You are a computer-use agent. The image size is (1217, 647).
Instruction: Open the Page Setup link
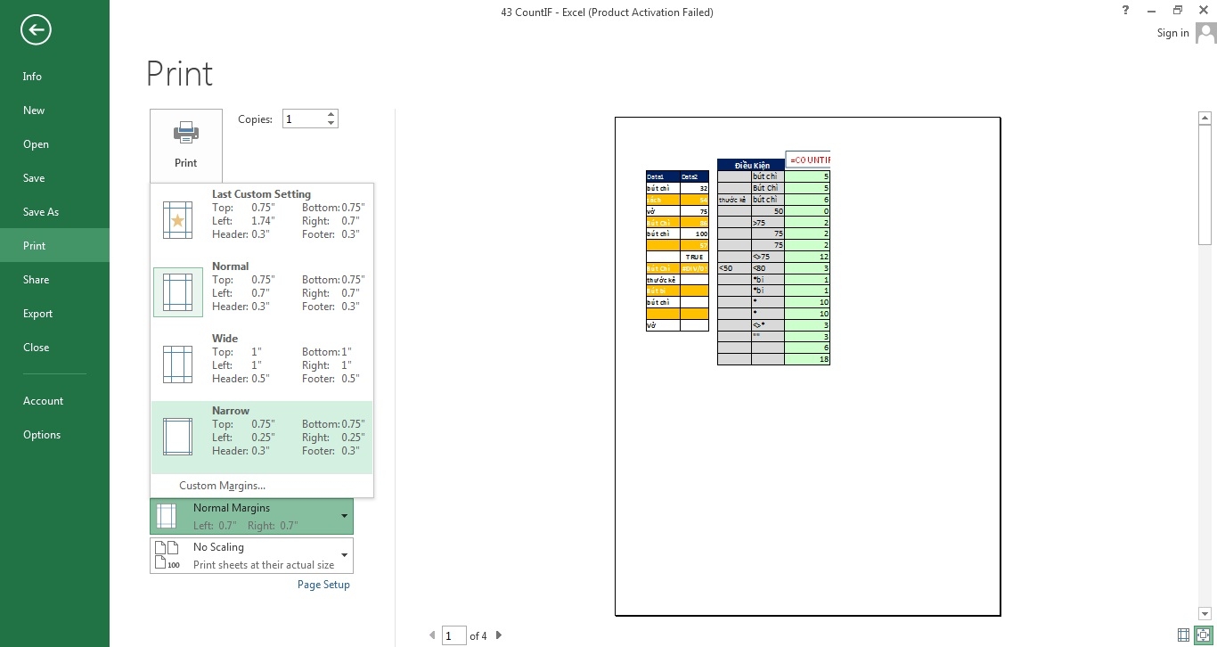(323, 585)
